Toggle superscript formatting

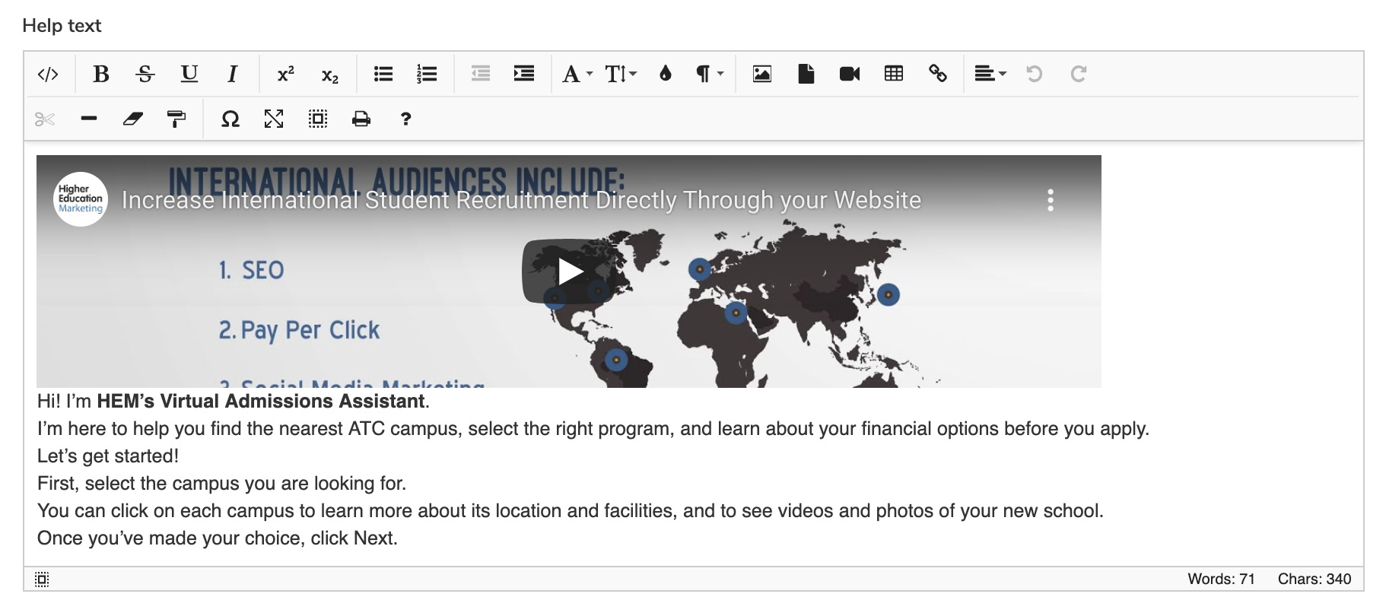[x=285, y=74]
